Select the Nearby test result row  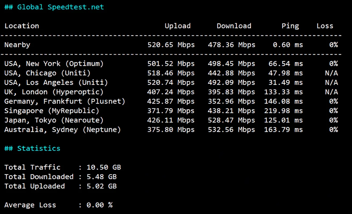pyautogui.click(x=17, y=45)
